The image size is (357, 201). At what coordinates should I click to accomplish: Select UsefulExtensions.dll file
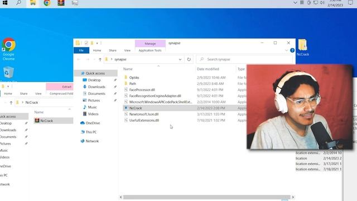click(144, 121)
